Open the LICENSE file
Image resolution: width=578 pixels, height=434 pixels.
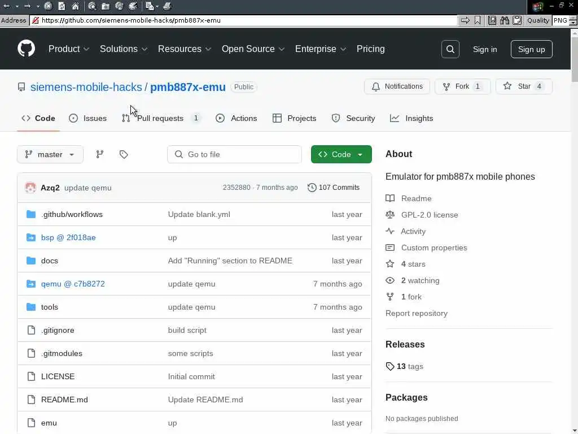(58, 376)
